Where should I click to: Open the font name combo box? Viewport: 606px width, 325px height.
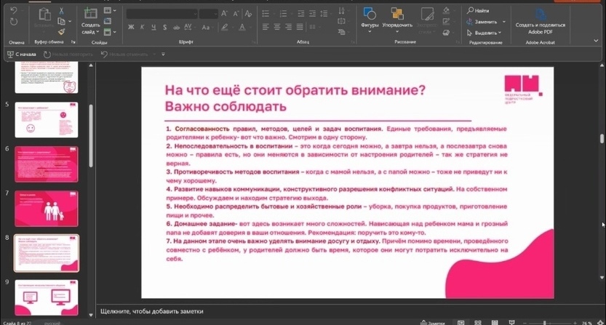point(162,15)
